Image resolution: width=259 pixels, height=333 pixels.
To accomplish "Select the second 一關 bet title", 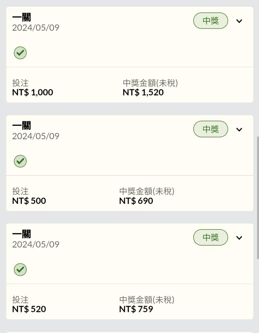I will click(21, 126).
